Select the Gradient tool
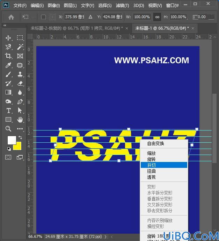 click(x=8, y=92)
